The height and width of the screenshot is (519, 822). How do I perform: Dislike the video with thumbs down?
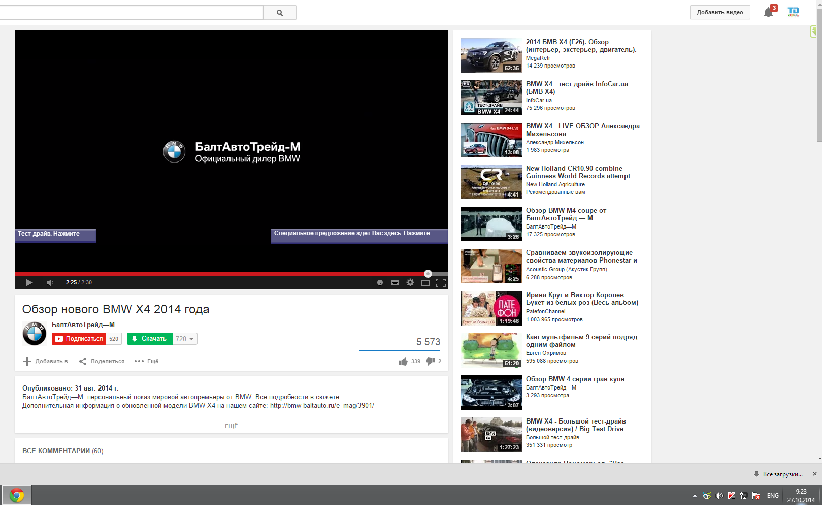[431, 361]
